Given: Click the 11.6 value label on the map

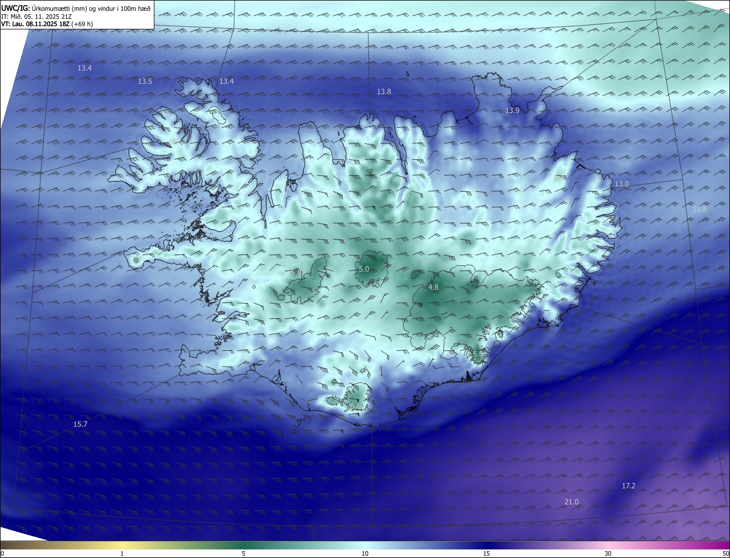Looking at the screenshot, I should tap(700, 209).
